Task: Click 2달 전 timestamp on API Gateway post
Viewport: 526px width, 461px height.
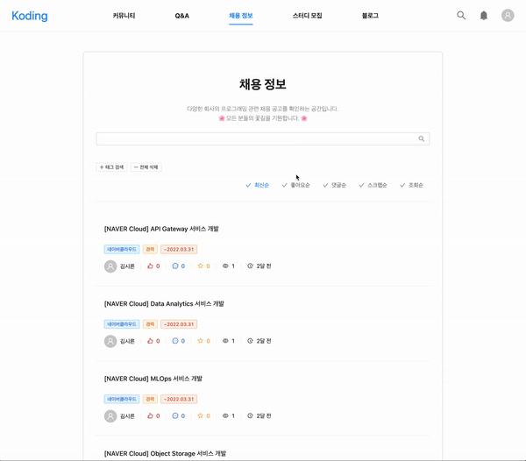Action: [x=264, y=266]
